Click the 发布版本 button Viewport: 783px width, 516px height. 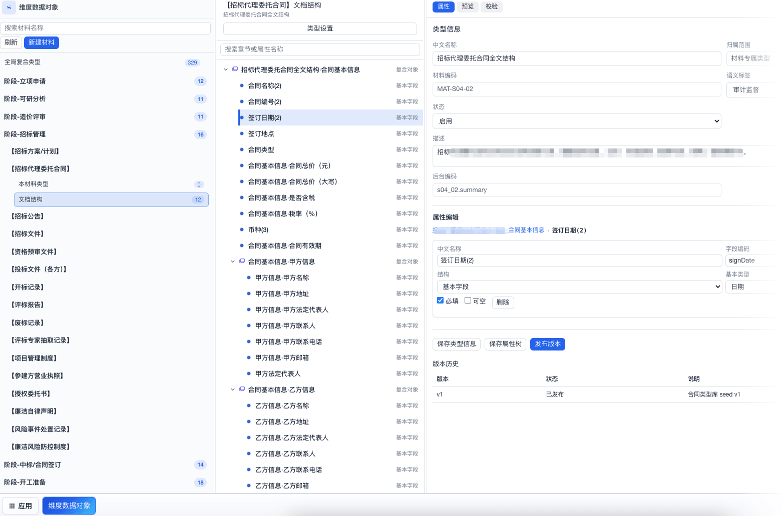point(548,344)
